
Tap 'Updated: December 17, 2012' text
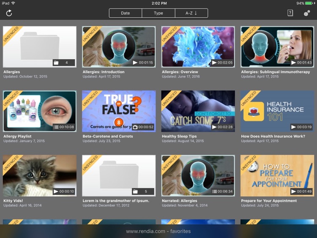(106, 205)
